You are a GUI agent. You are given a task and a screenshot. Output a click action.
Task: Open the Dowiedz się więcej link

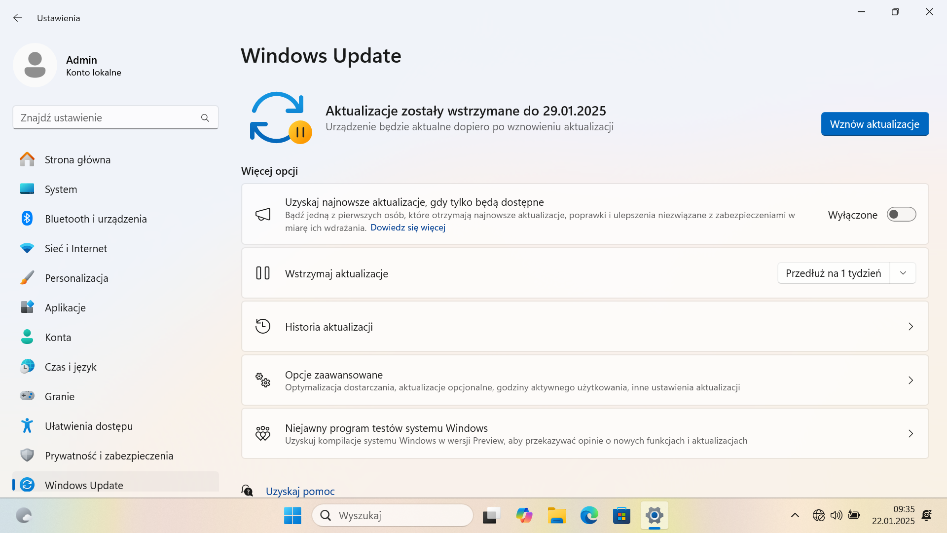point(407,228)
